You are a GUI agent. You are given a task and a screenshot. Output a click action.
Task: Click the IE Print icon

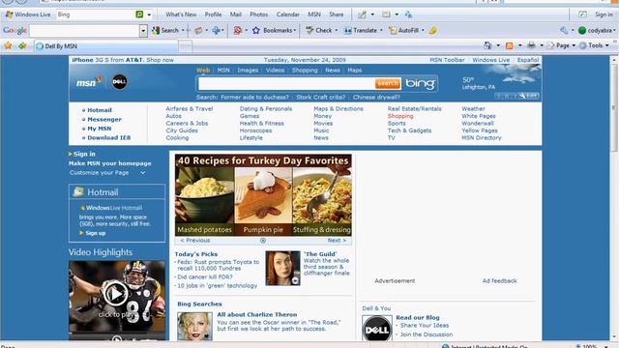click(531, 45)
